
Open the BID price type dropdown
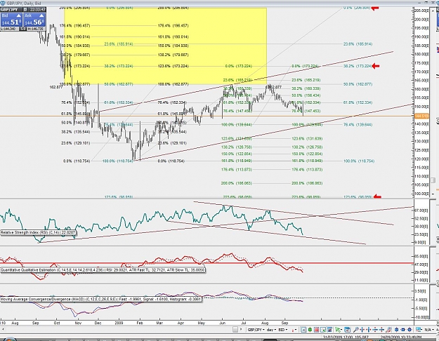pyautogui.click(x=283, y=330)
